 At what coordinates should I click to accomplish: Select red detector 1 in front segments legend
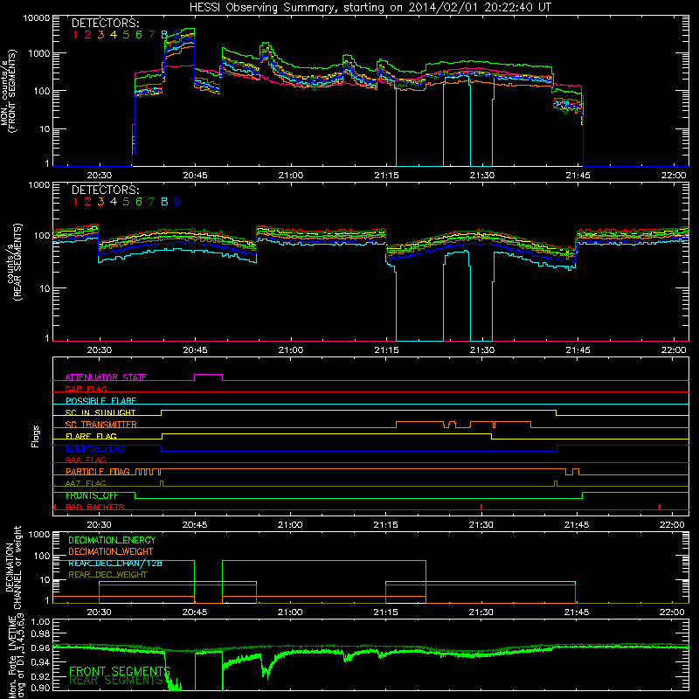click(x=75, y=35)
